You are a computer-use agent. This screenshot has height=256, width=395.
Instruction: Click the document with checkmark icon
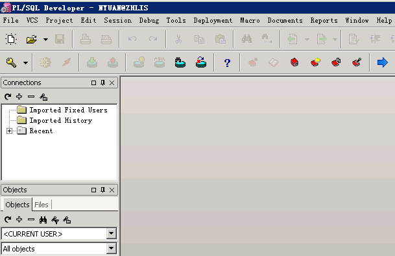click(x=353, y=39)
